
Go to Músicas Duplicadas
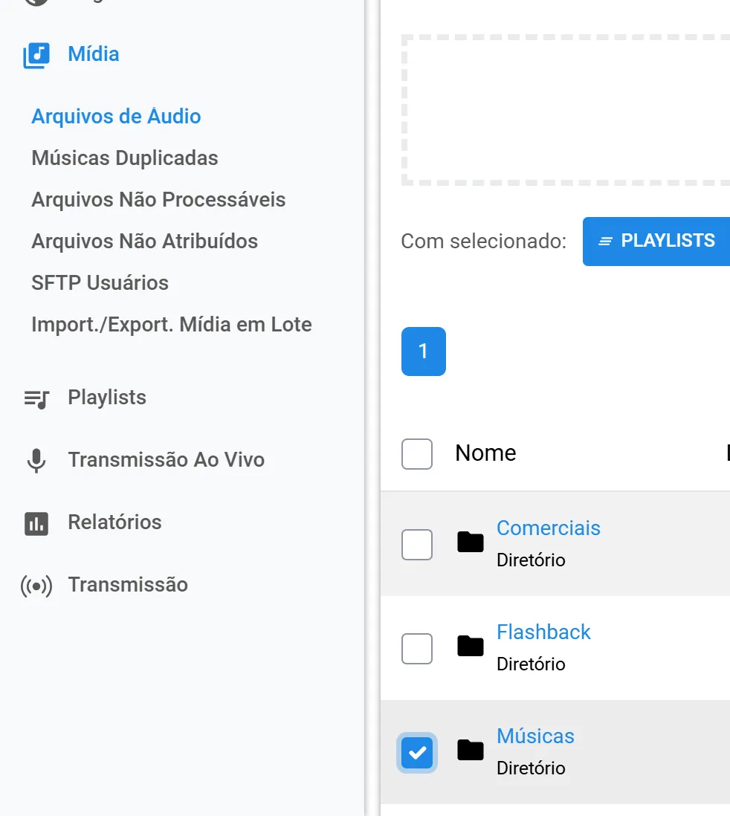(x=125, y=158)
